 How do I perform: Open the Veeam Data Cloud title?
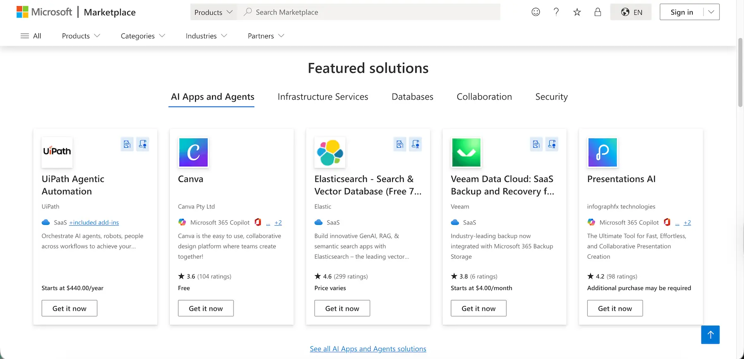coord(503,185)
